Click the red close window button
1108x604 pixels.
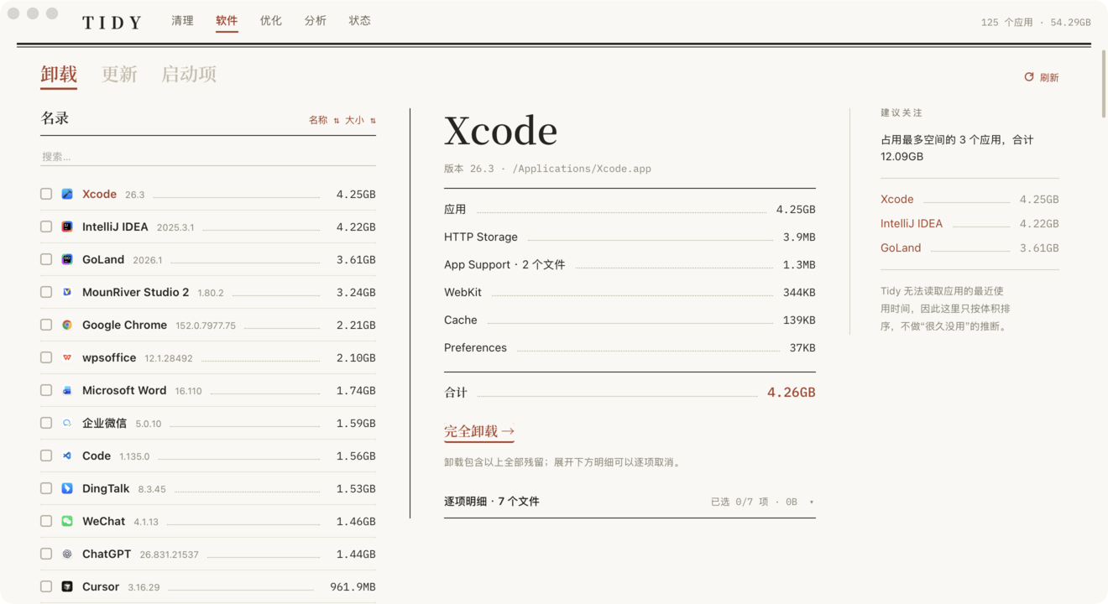click(x=13, y=13)
